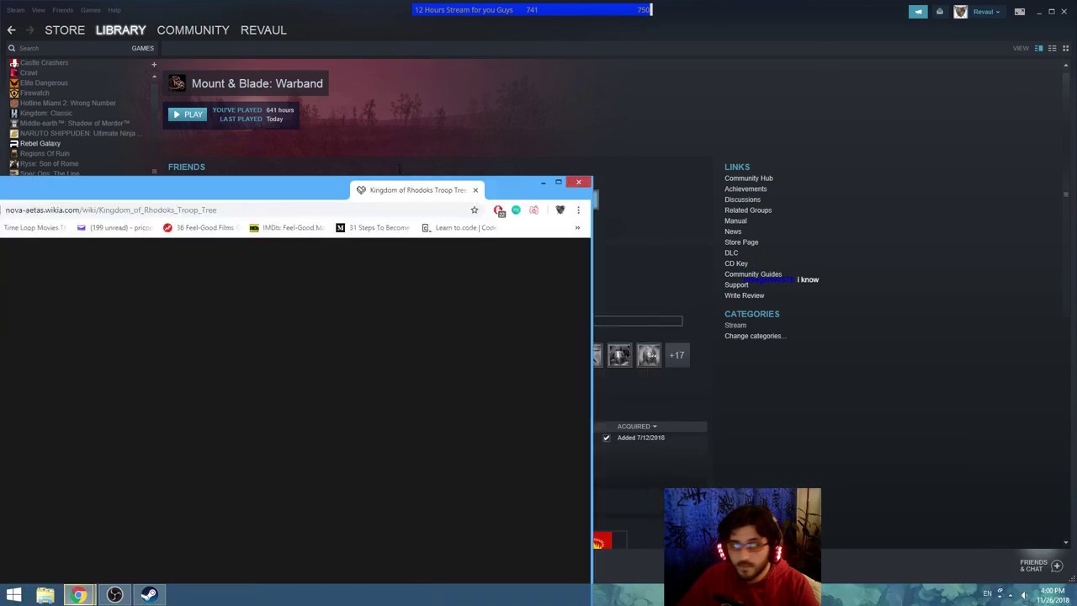Image resolution: width=1077 pixels, height=606 pixels.
Task: Play Mount & Blade: Warband
Action: pos(188,114)
